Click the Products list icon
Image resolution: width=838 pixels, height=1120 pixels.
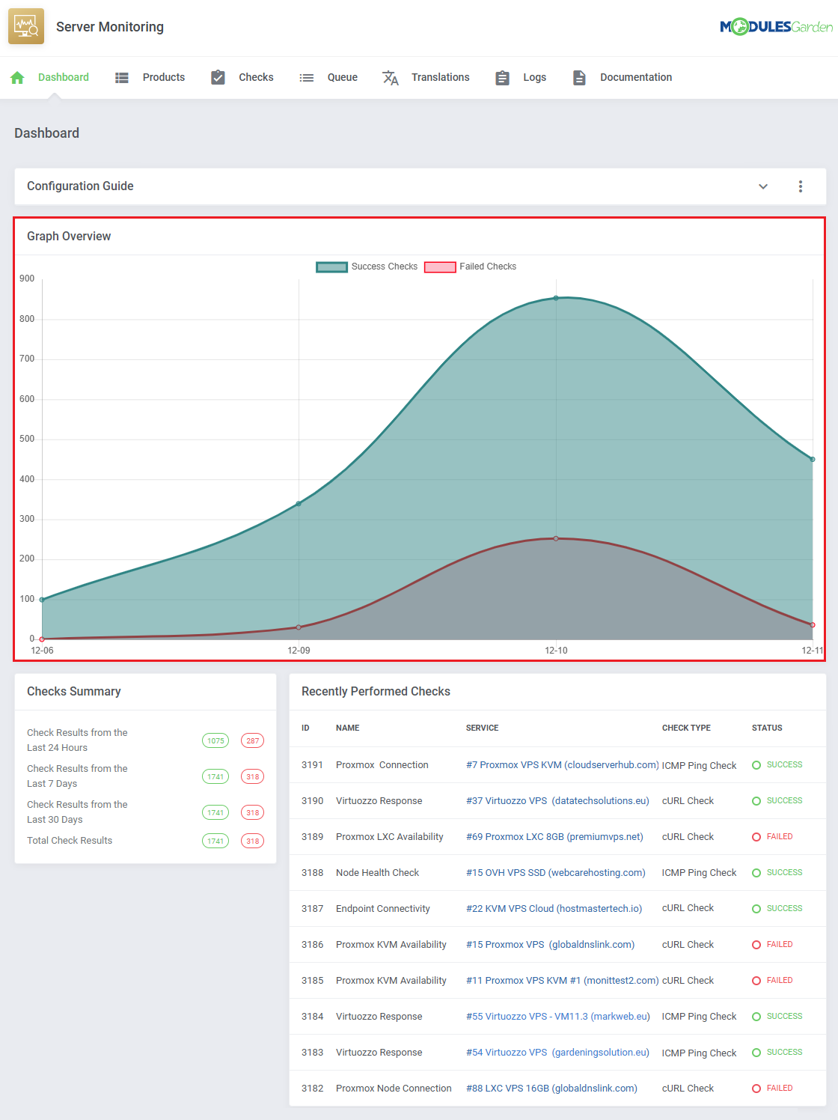(x=122, y=77)
